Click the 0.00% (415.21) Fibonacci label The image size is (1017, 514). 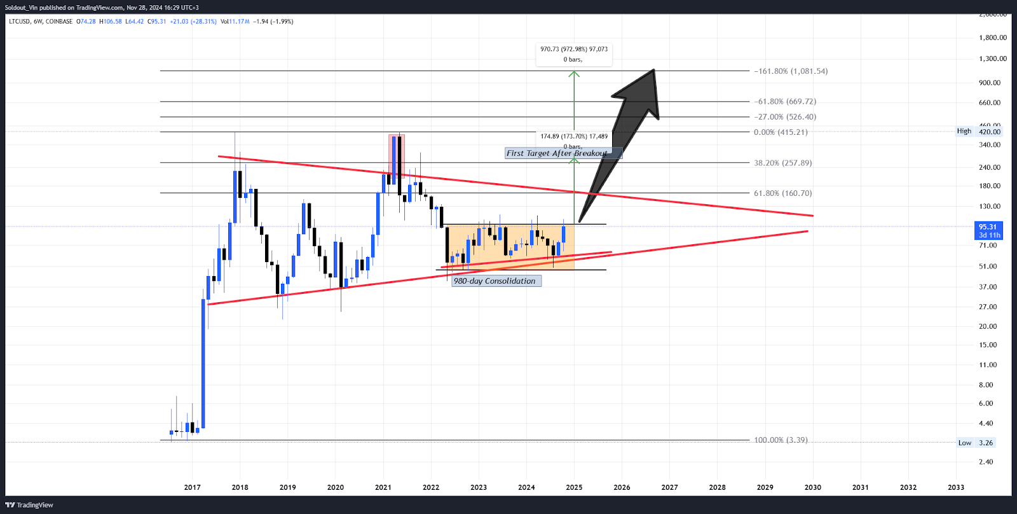[x=781, y=132]
